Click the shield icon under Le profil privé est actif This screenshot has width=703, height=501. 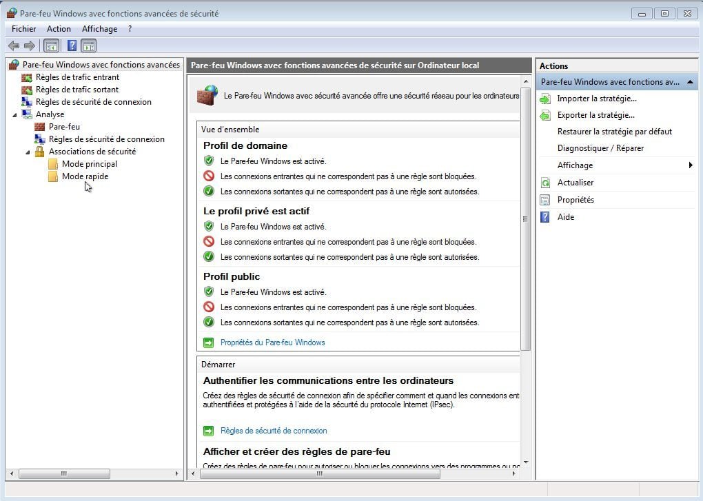pos(208,226)
